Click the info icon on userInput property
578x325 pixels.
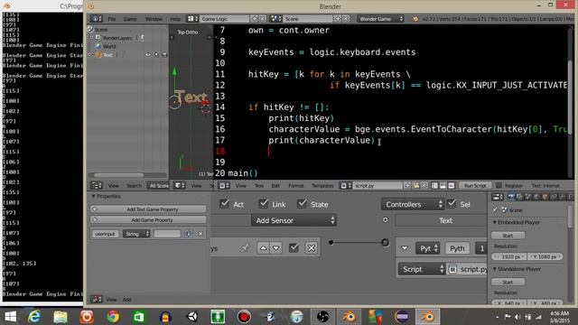click(x=189, y=234)
